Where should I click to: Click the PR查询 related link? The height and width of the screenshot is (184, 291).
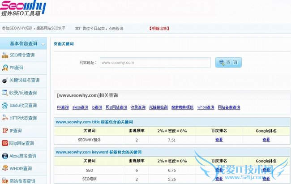[x=63, y=107]
